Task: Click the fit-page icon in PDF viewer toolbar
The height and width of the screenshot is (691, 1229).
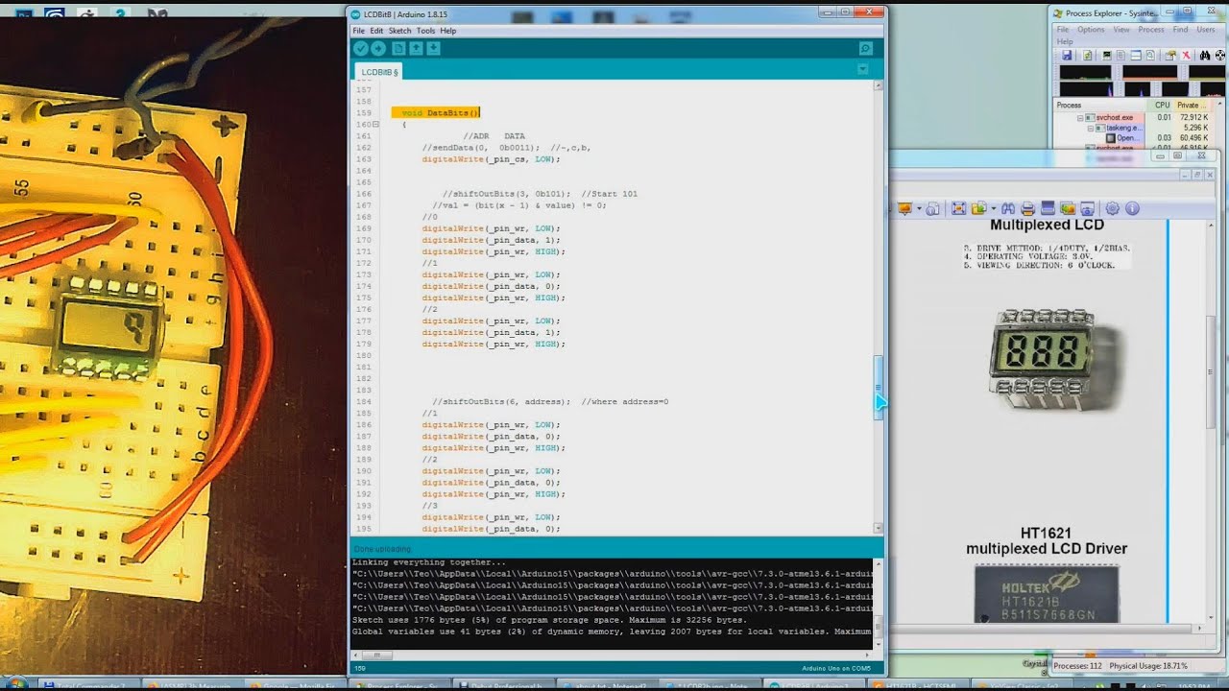Action: point(958,208)
